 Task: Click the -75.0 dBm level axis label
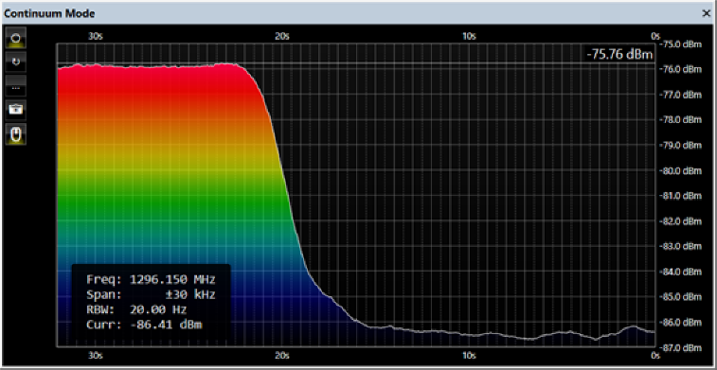click(x=681, y=44)
